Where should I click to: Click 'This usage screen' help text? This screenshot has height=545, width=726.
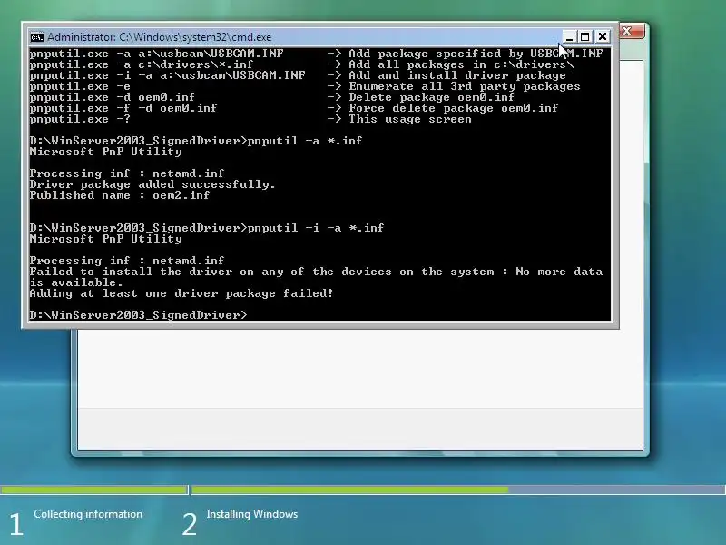click(x=410, y=119)
